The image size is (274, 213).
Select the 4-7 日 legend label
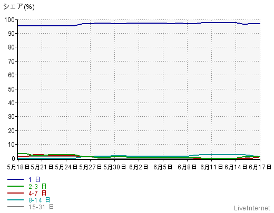pos(37,193)
